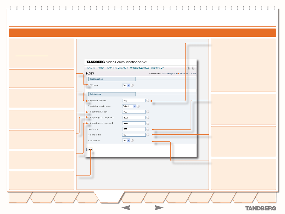Click the Registration UDP port field (1719)
The width and height of the screenshot is (285, 214).
(x=134, y=101)
